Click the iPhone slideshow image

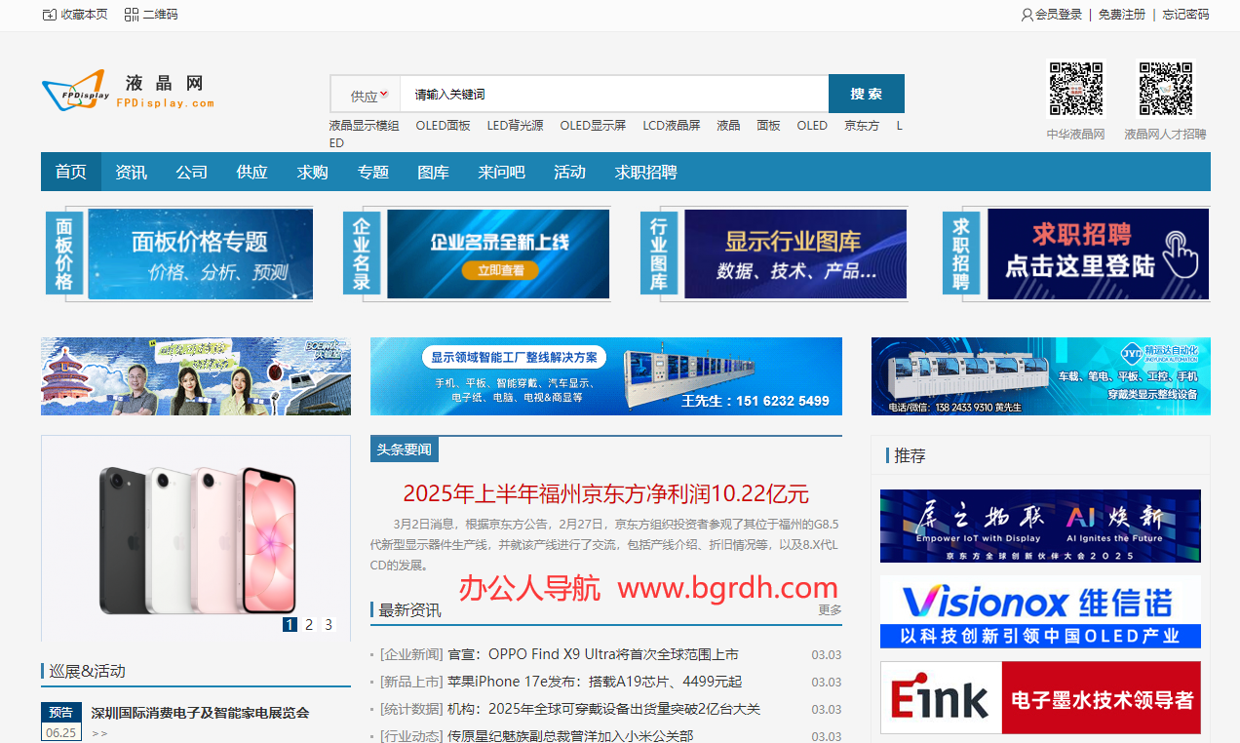196,536
